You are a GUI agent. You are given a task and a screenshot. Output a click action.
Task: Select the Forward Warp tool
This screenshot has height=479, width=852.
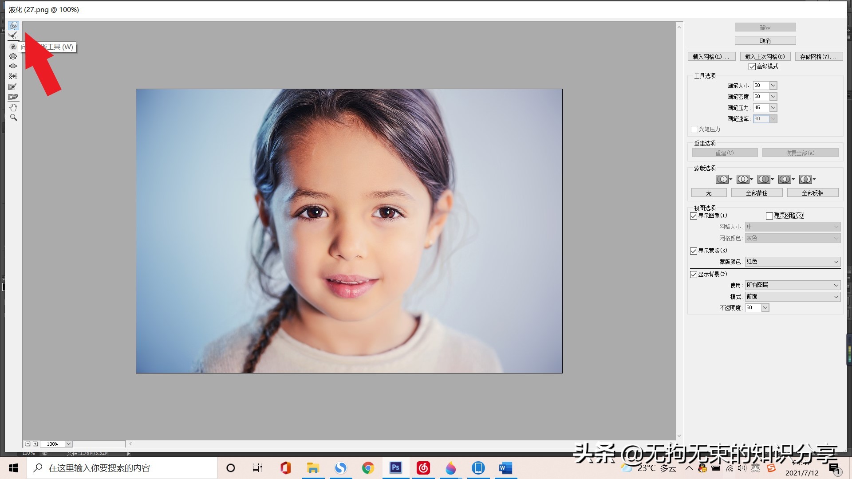point(13,26)
